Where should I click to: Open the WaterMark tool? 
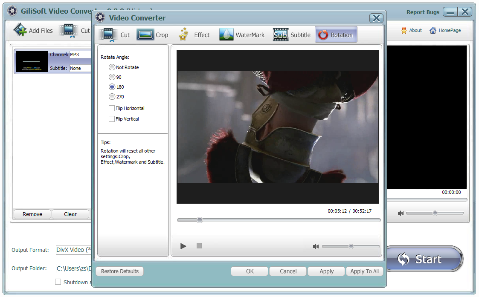242,35
